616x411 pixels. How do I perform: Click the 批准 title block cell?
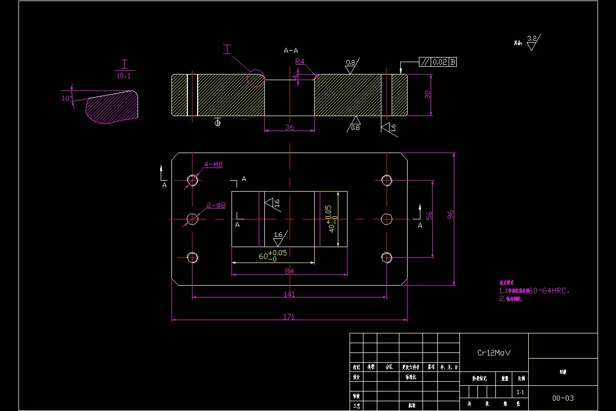[x=411, y=405]
